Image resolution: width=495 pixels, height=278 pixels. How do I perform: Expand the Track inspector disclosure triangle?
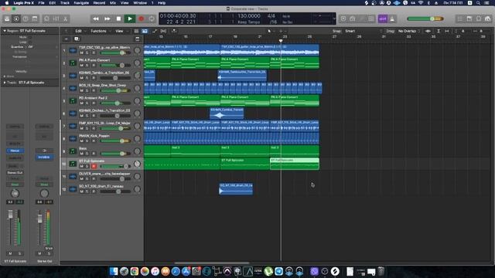point(5,83)
